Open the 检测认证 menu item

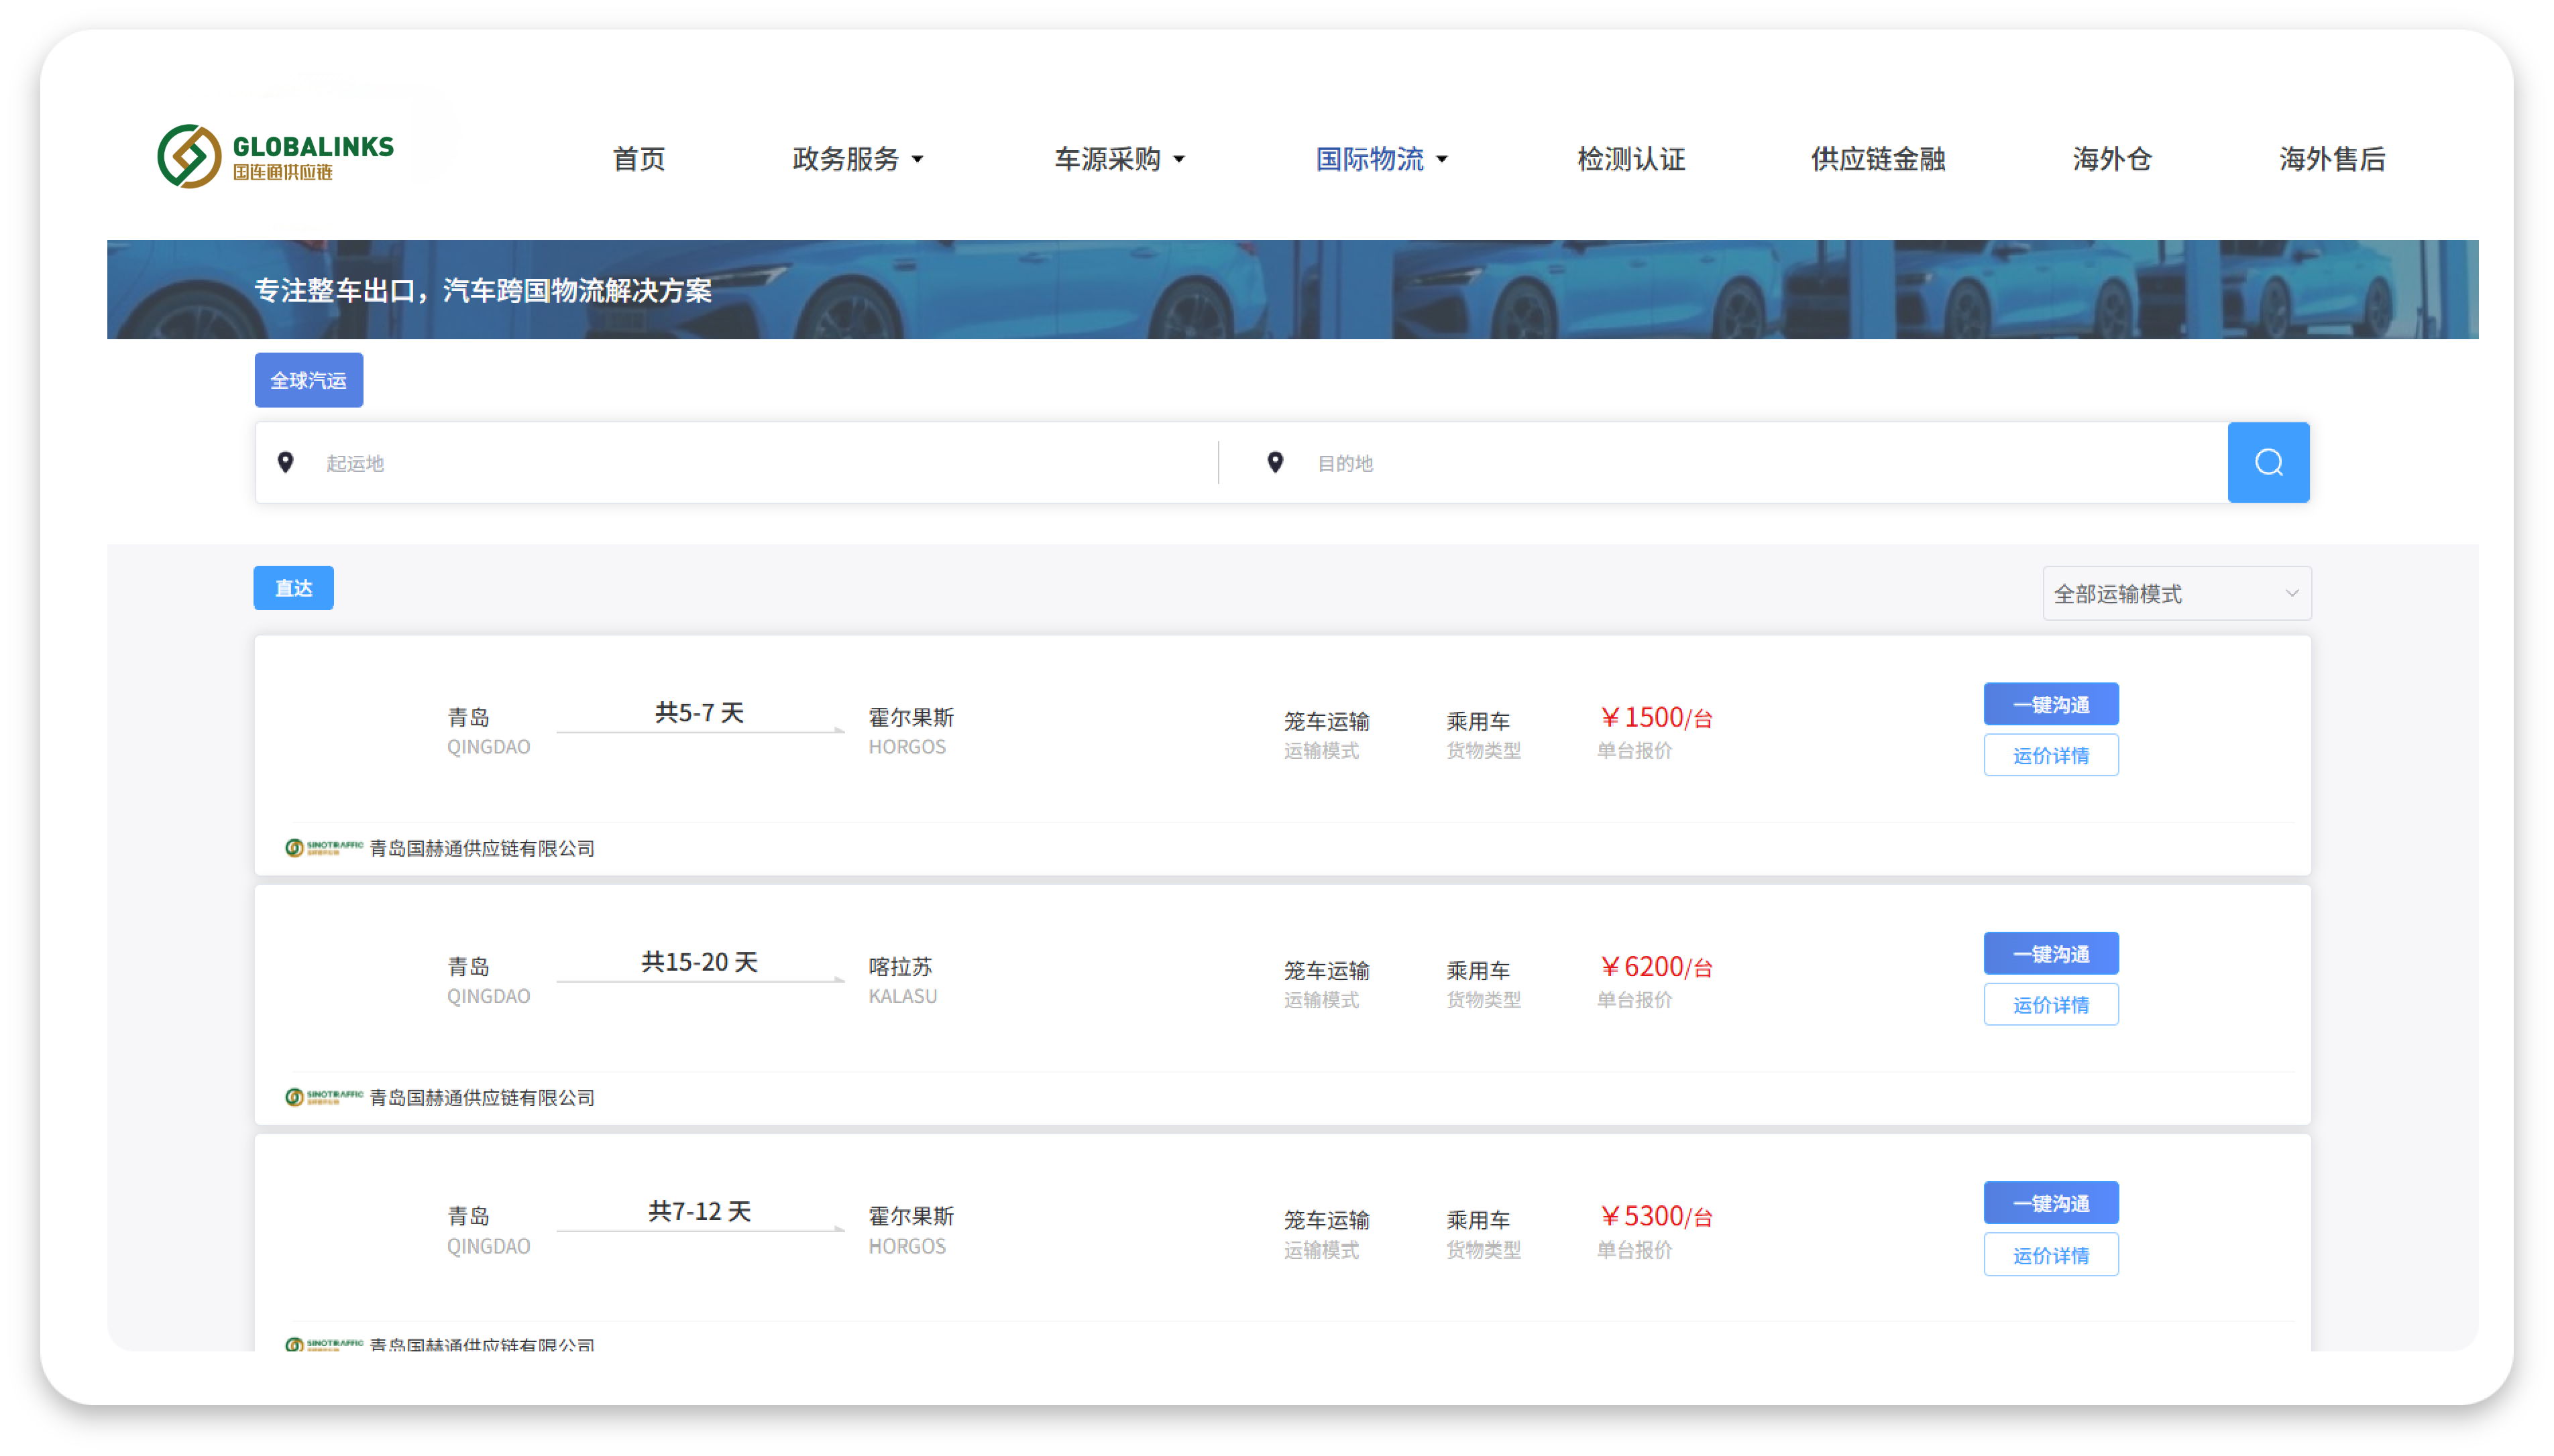(1630, 159)
